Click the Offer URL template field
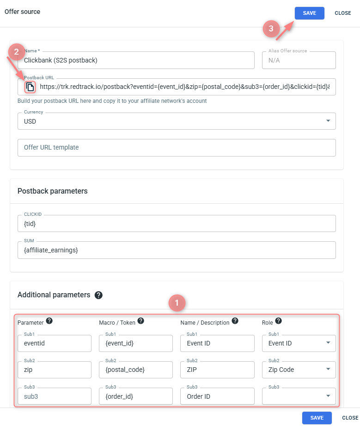The width and height of the screenshot is (360, 427). click(177, 148)
